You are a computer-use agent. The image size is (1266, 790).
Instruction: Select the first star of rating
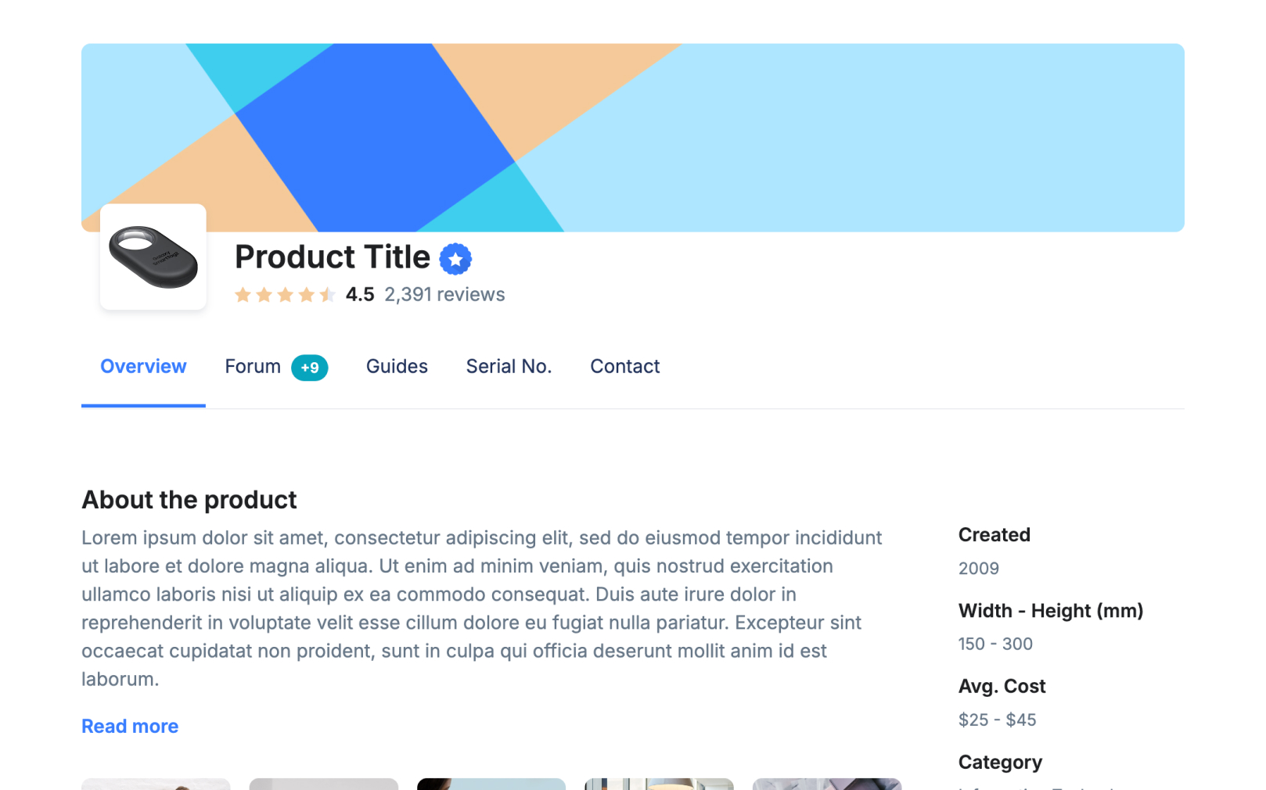point(243,295)
